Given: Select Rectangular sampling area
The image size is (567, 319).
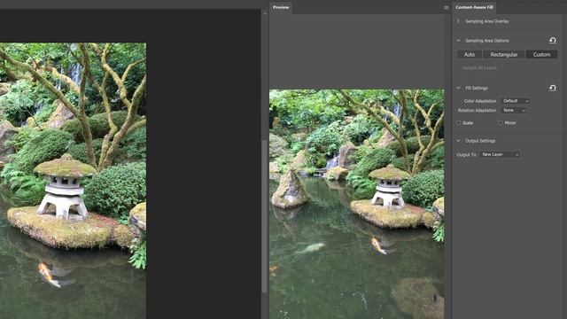Looking at the screenshot, I should pos(504,55).
